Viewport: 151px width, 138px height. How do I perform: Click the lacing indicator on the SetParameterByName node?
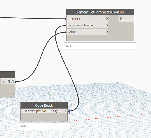(132, 38)
